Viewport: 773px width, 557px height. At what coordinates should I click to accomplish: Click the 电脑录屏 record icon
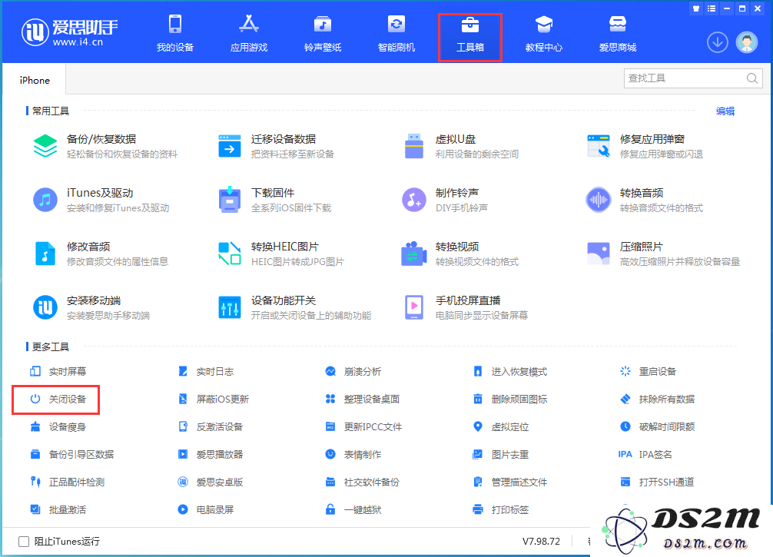pyautogui.click(x=183, y=509)
